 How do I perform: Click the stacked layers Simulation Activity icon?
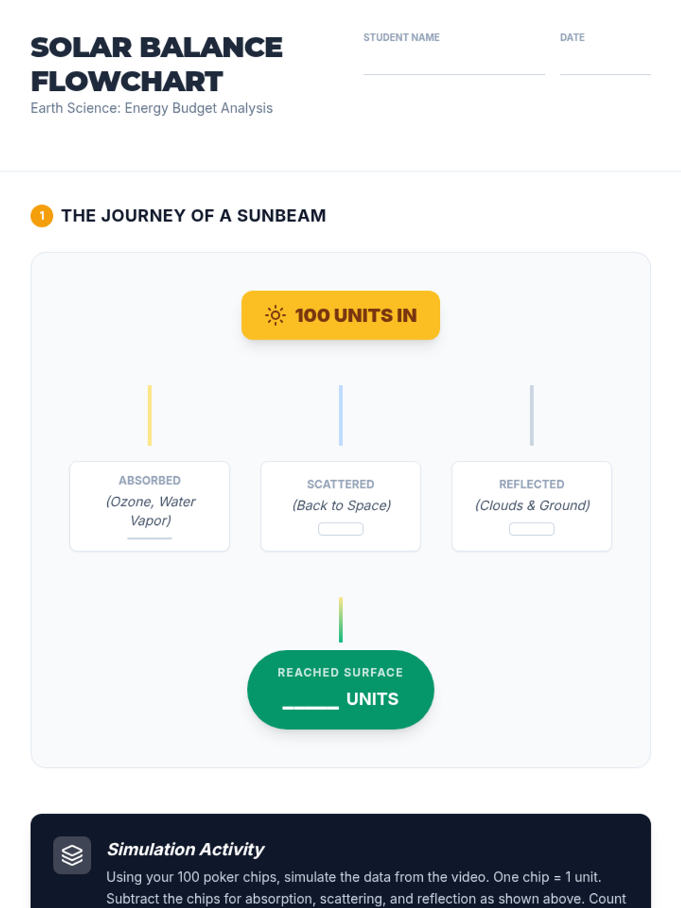coord(72,855)
